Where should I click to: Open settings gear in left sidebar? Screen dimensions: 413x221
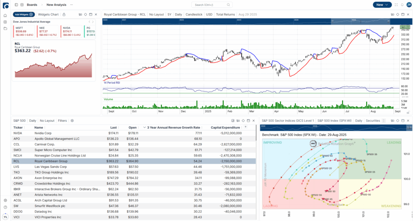(x=5, y=200)
